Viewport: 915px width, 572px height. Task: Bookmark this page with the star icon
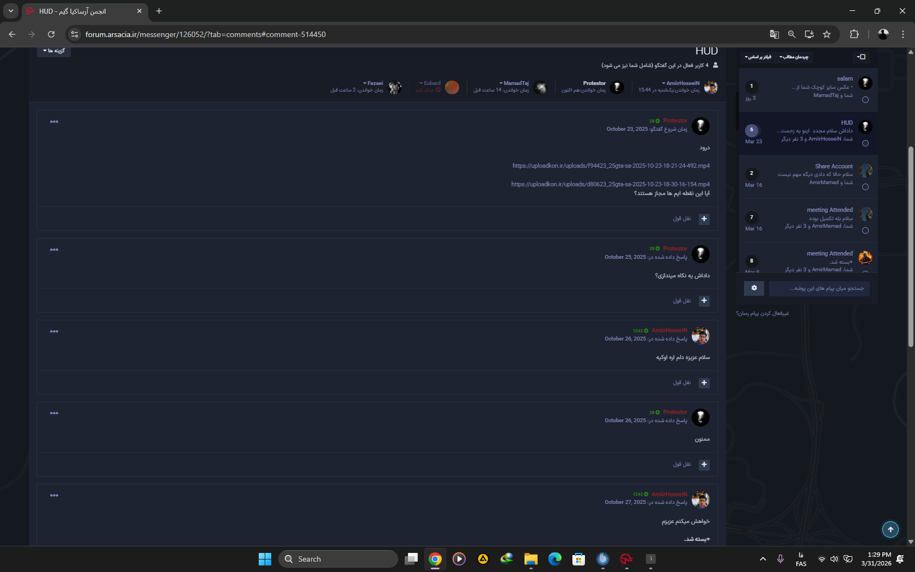827,34
